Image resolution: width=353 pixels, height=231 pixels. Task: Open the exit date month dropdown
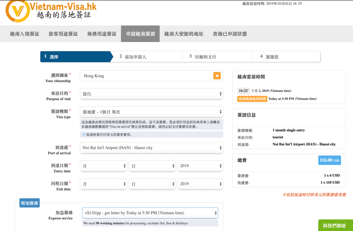click(x=103, y=184)
